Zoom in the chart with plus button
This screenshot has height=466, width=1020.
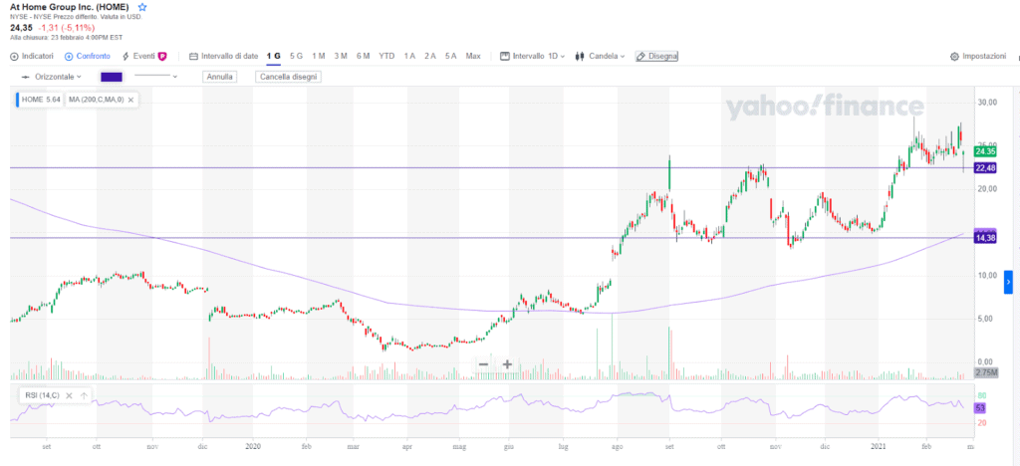[507, 364]
